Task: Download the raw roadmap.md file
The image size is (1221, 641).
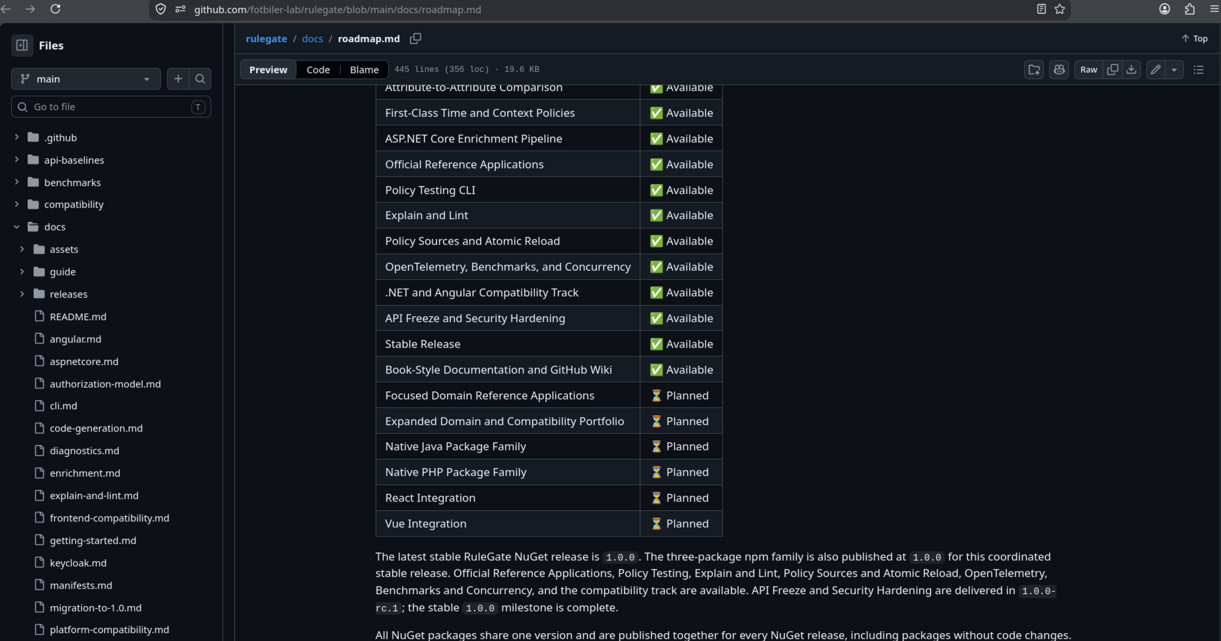Action: pos(1131,69)
